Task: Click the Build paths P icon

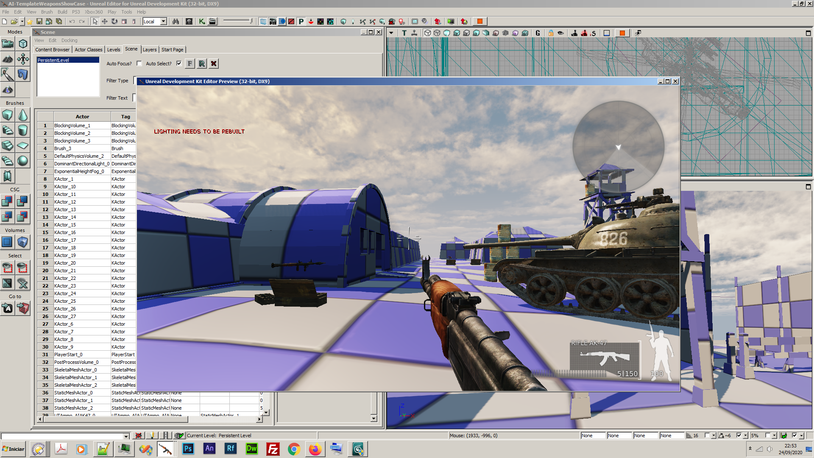Action: coord(301,21)
